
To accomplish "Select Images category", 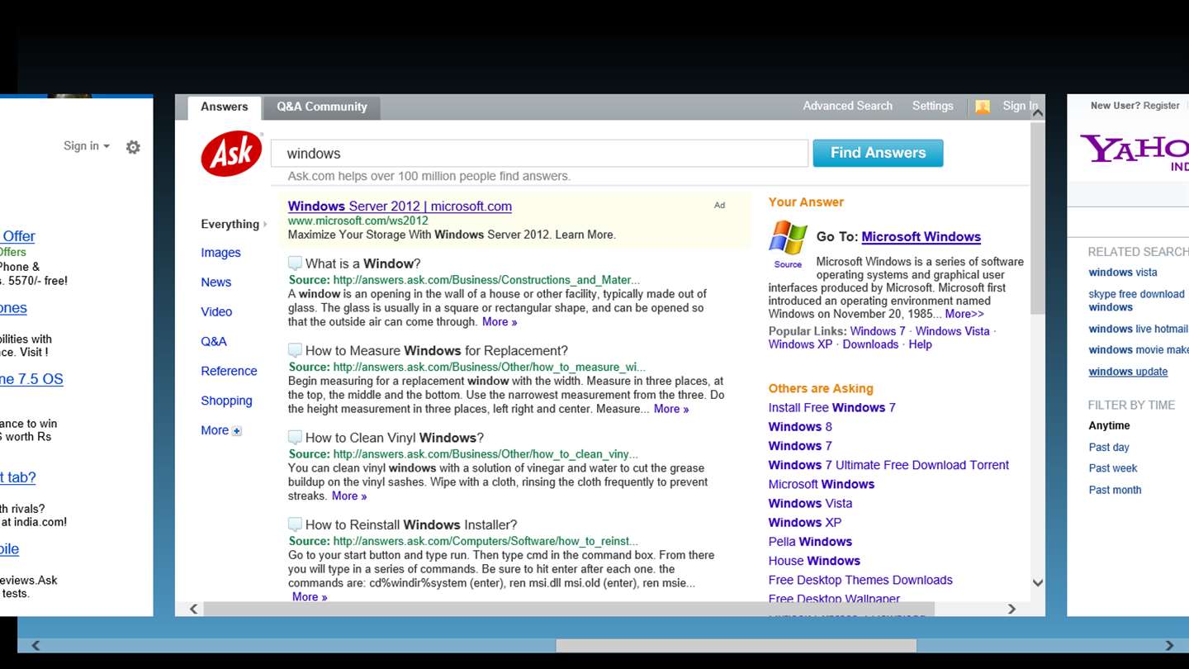I will point(220,253).
